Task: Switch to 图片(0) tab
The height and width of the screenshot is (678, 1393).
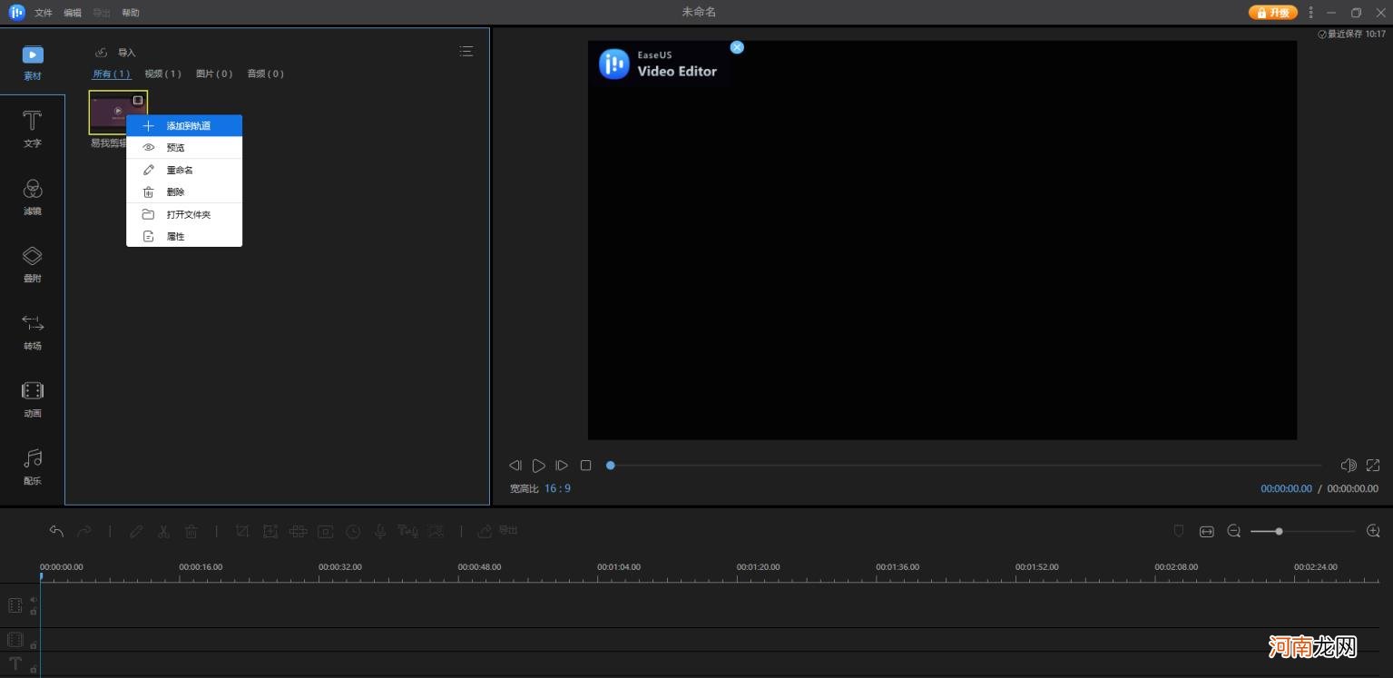Action: pos(214,74)
